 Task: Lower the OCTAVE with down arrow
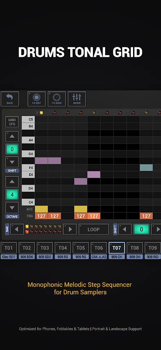(x=12, y=207)
